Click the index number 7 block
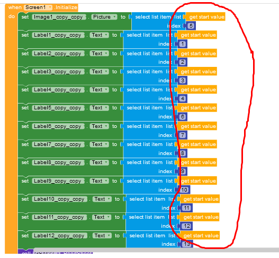279x258 pixels. click(x=182, y=135)
